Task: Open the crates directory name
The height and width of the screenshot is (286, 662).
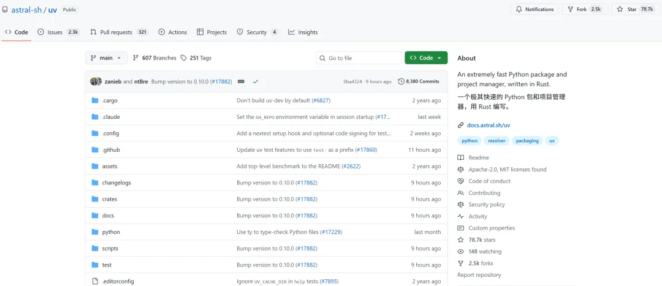Action: [x=110, y=199]
